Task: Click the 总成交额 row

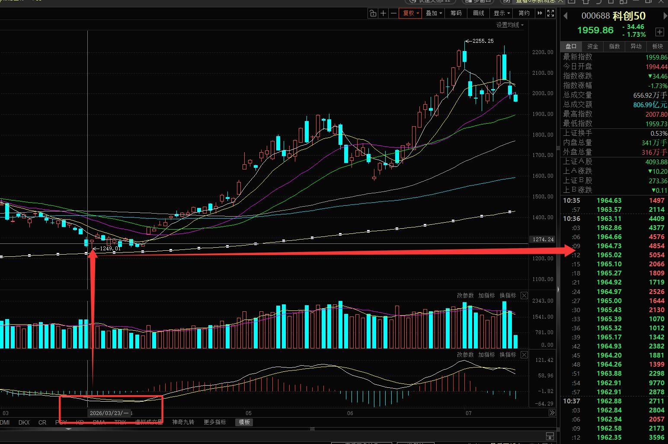Action: click(614, 105)
